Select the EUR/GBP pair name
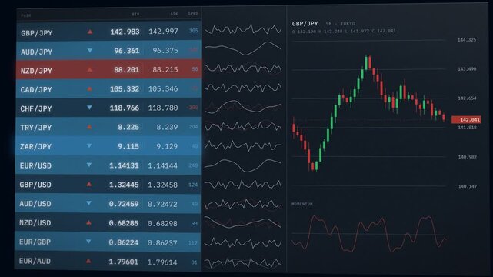 point(35,242)
